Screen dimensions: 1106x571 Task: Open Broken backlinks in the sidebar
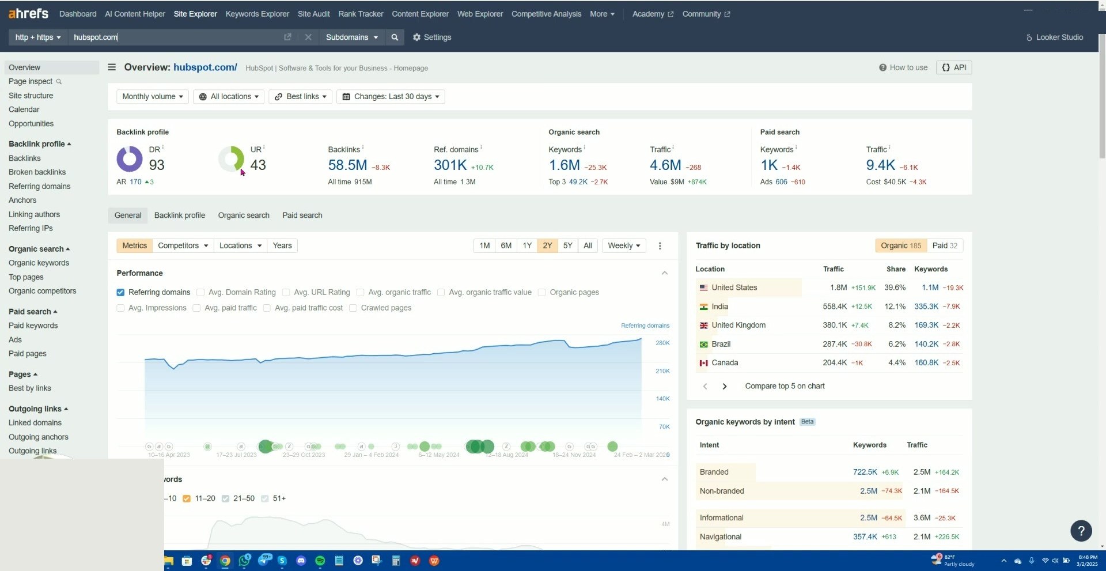(x=37, y=172)
